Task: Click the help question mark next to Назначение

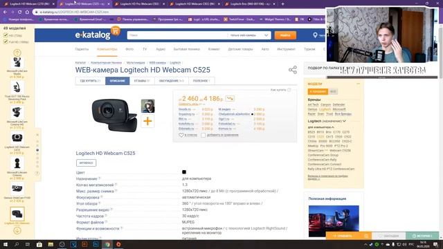Action: (x=100, y=178)
